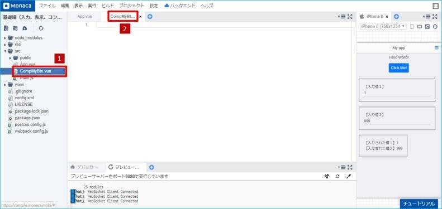Select main.js in the file tree
Viewport: 442px width, 209px height.
[26, 78]
